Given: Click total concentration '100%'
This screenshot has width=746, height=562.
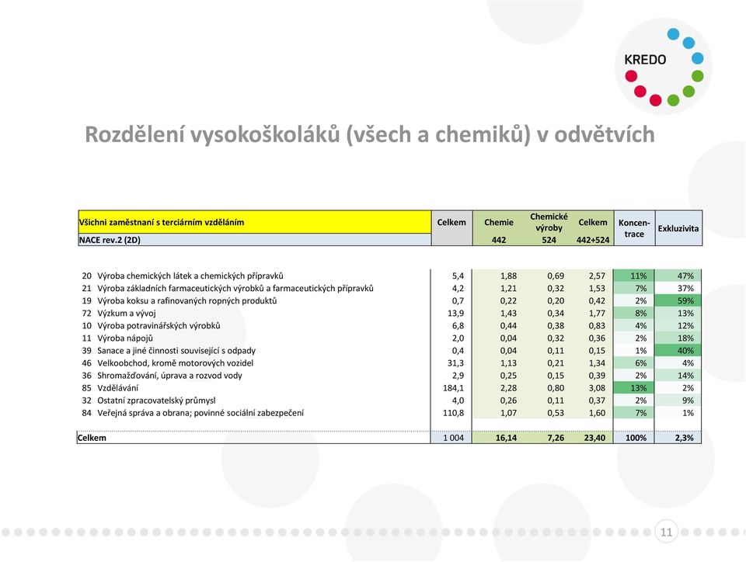Looking at the screenshot, I should coord(636,438).
